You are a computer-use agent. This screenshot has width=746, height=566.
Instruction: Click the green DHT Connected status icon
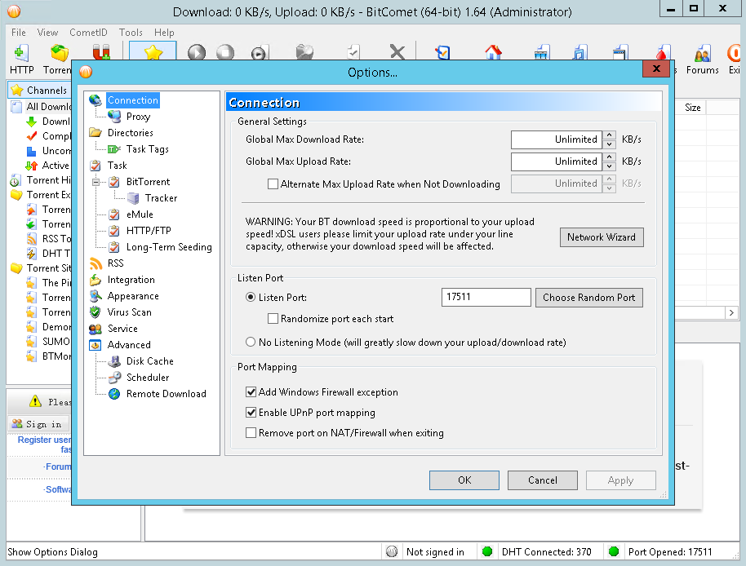486,551
